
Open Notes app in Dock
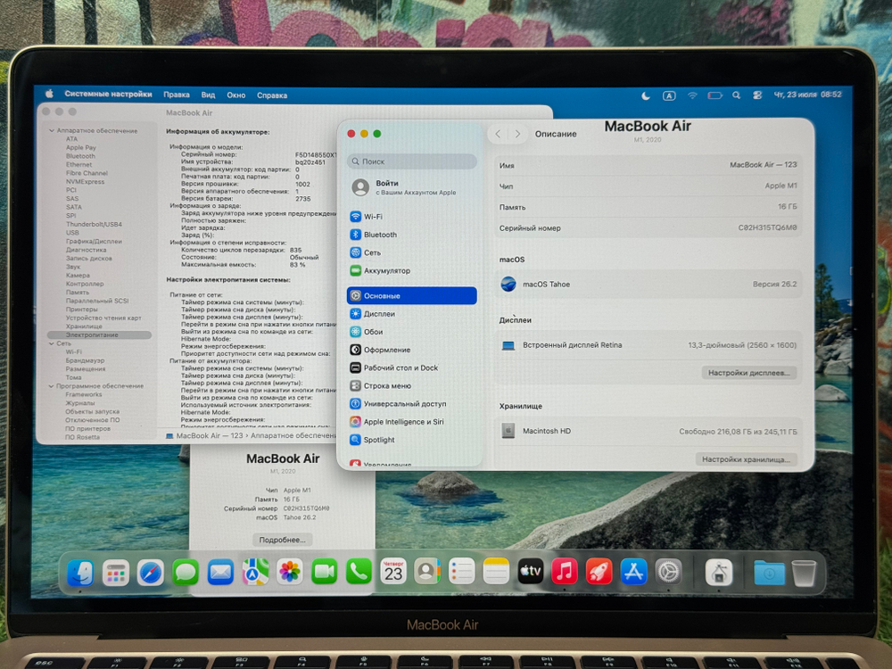click(496, 573)
